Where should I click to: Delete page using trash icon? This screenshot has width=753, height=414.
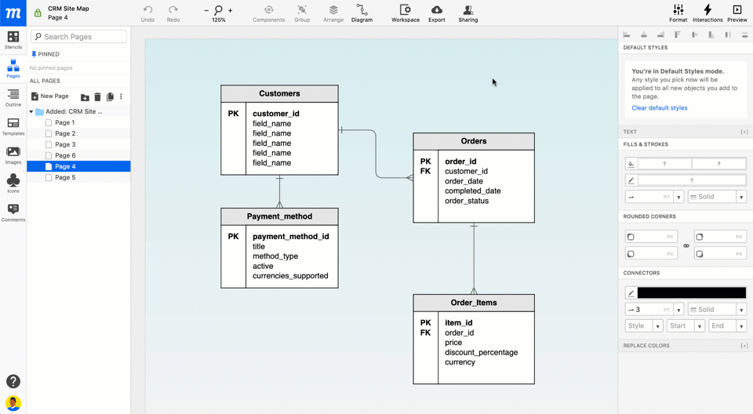[x=97, y=96]
